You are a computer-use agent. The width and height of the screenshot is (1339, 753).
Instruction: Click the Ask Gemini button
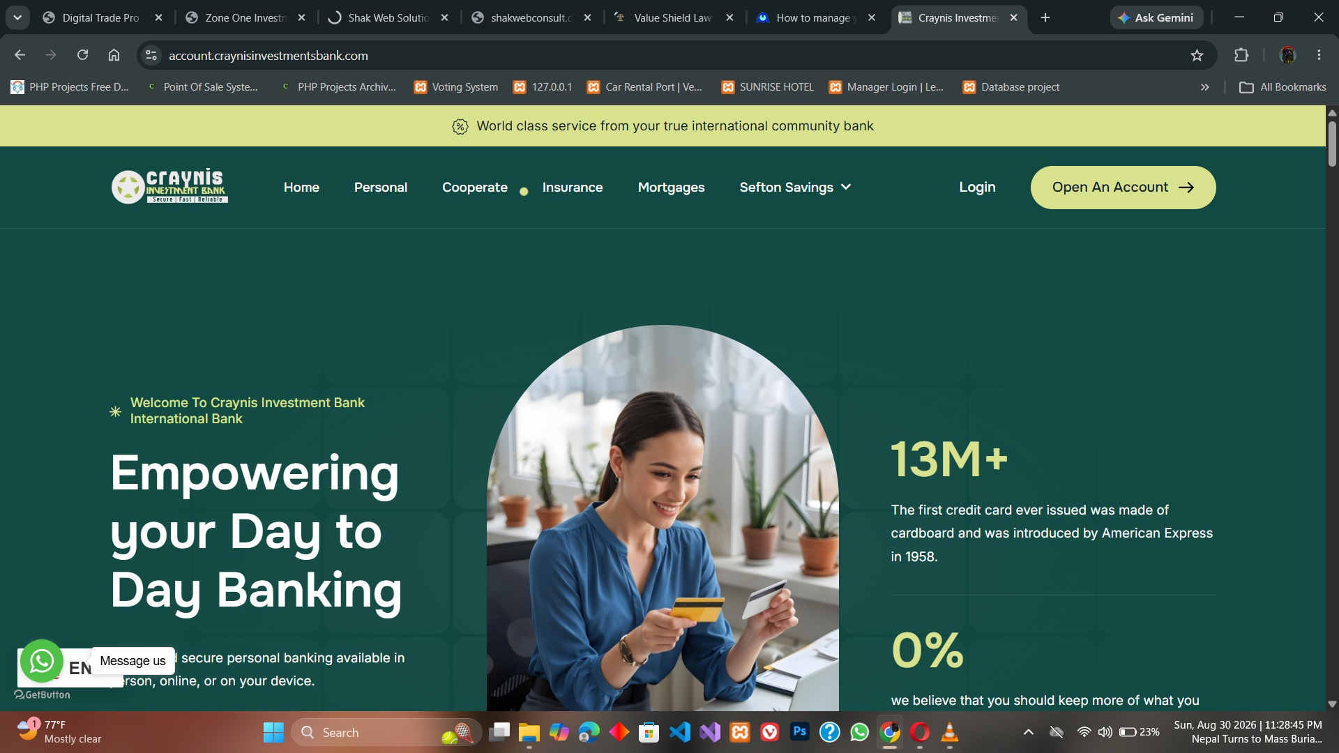(x=1156, y=17)
